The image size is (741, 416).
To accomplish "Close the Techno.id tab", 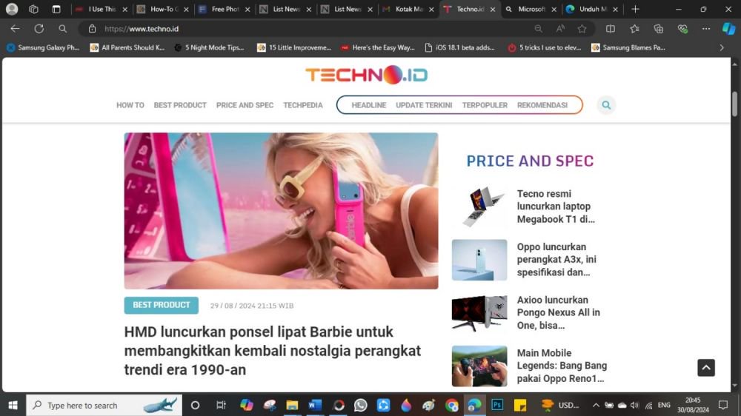I will [x=493, y=9].
